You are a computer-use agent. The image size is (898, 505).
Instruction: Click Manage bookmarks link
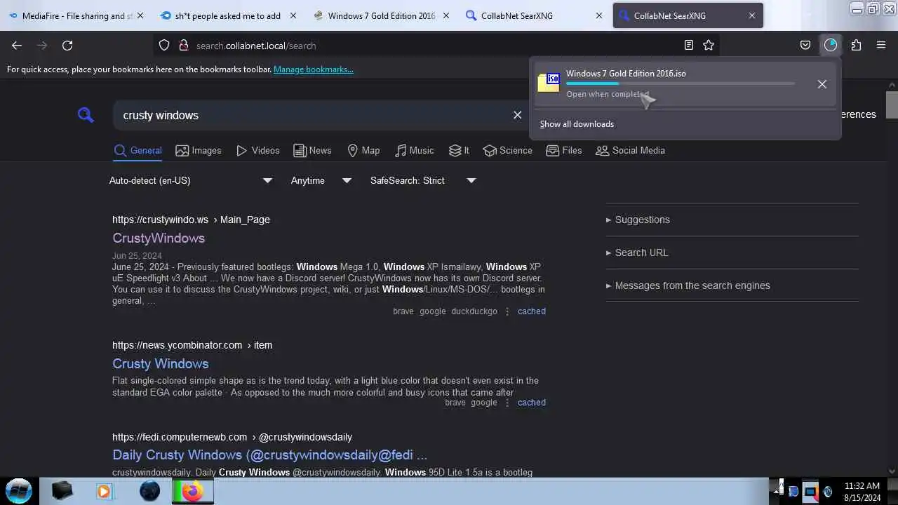(314, 69)
